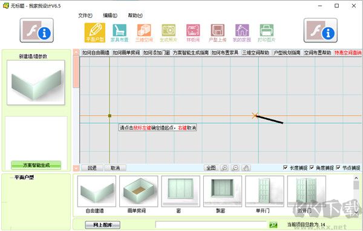Open the 我的家园 my home icon

click(242, 33)
